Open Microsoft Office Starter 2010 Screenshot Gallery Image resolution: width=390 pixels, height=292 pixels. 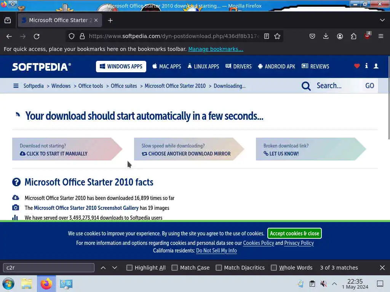86,208
